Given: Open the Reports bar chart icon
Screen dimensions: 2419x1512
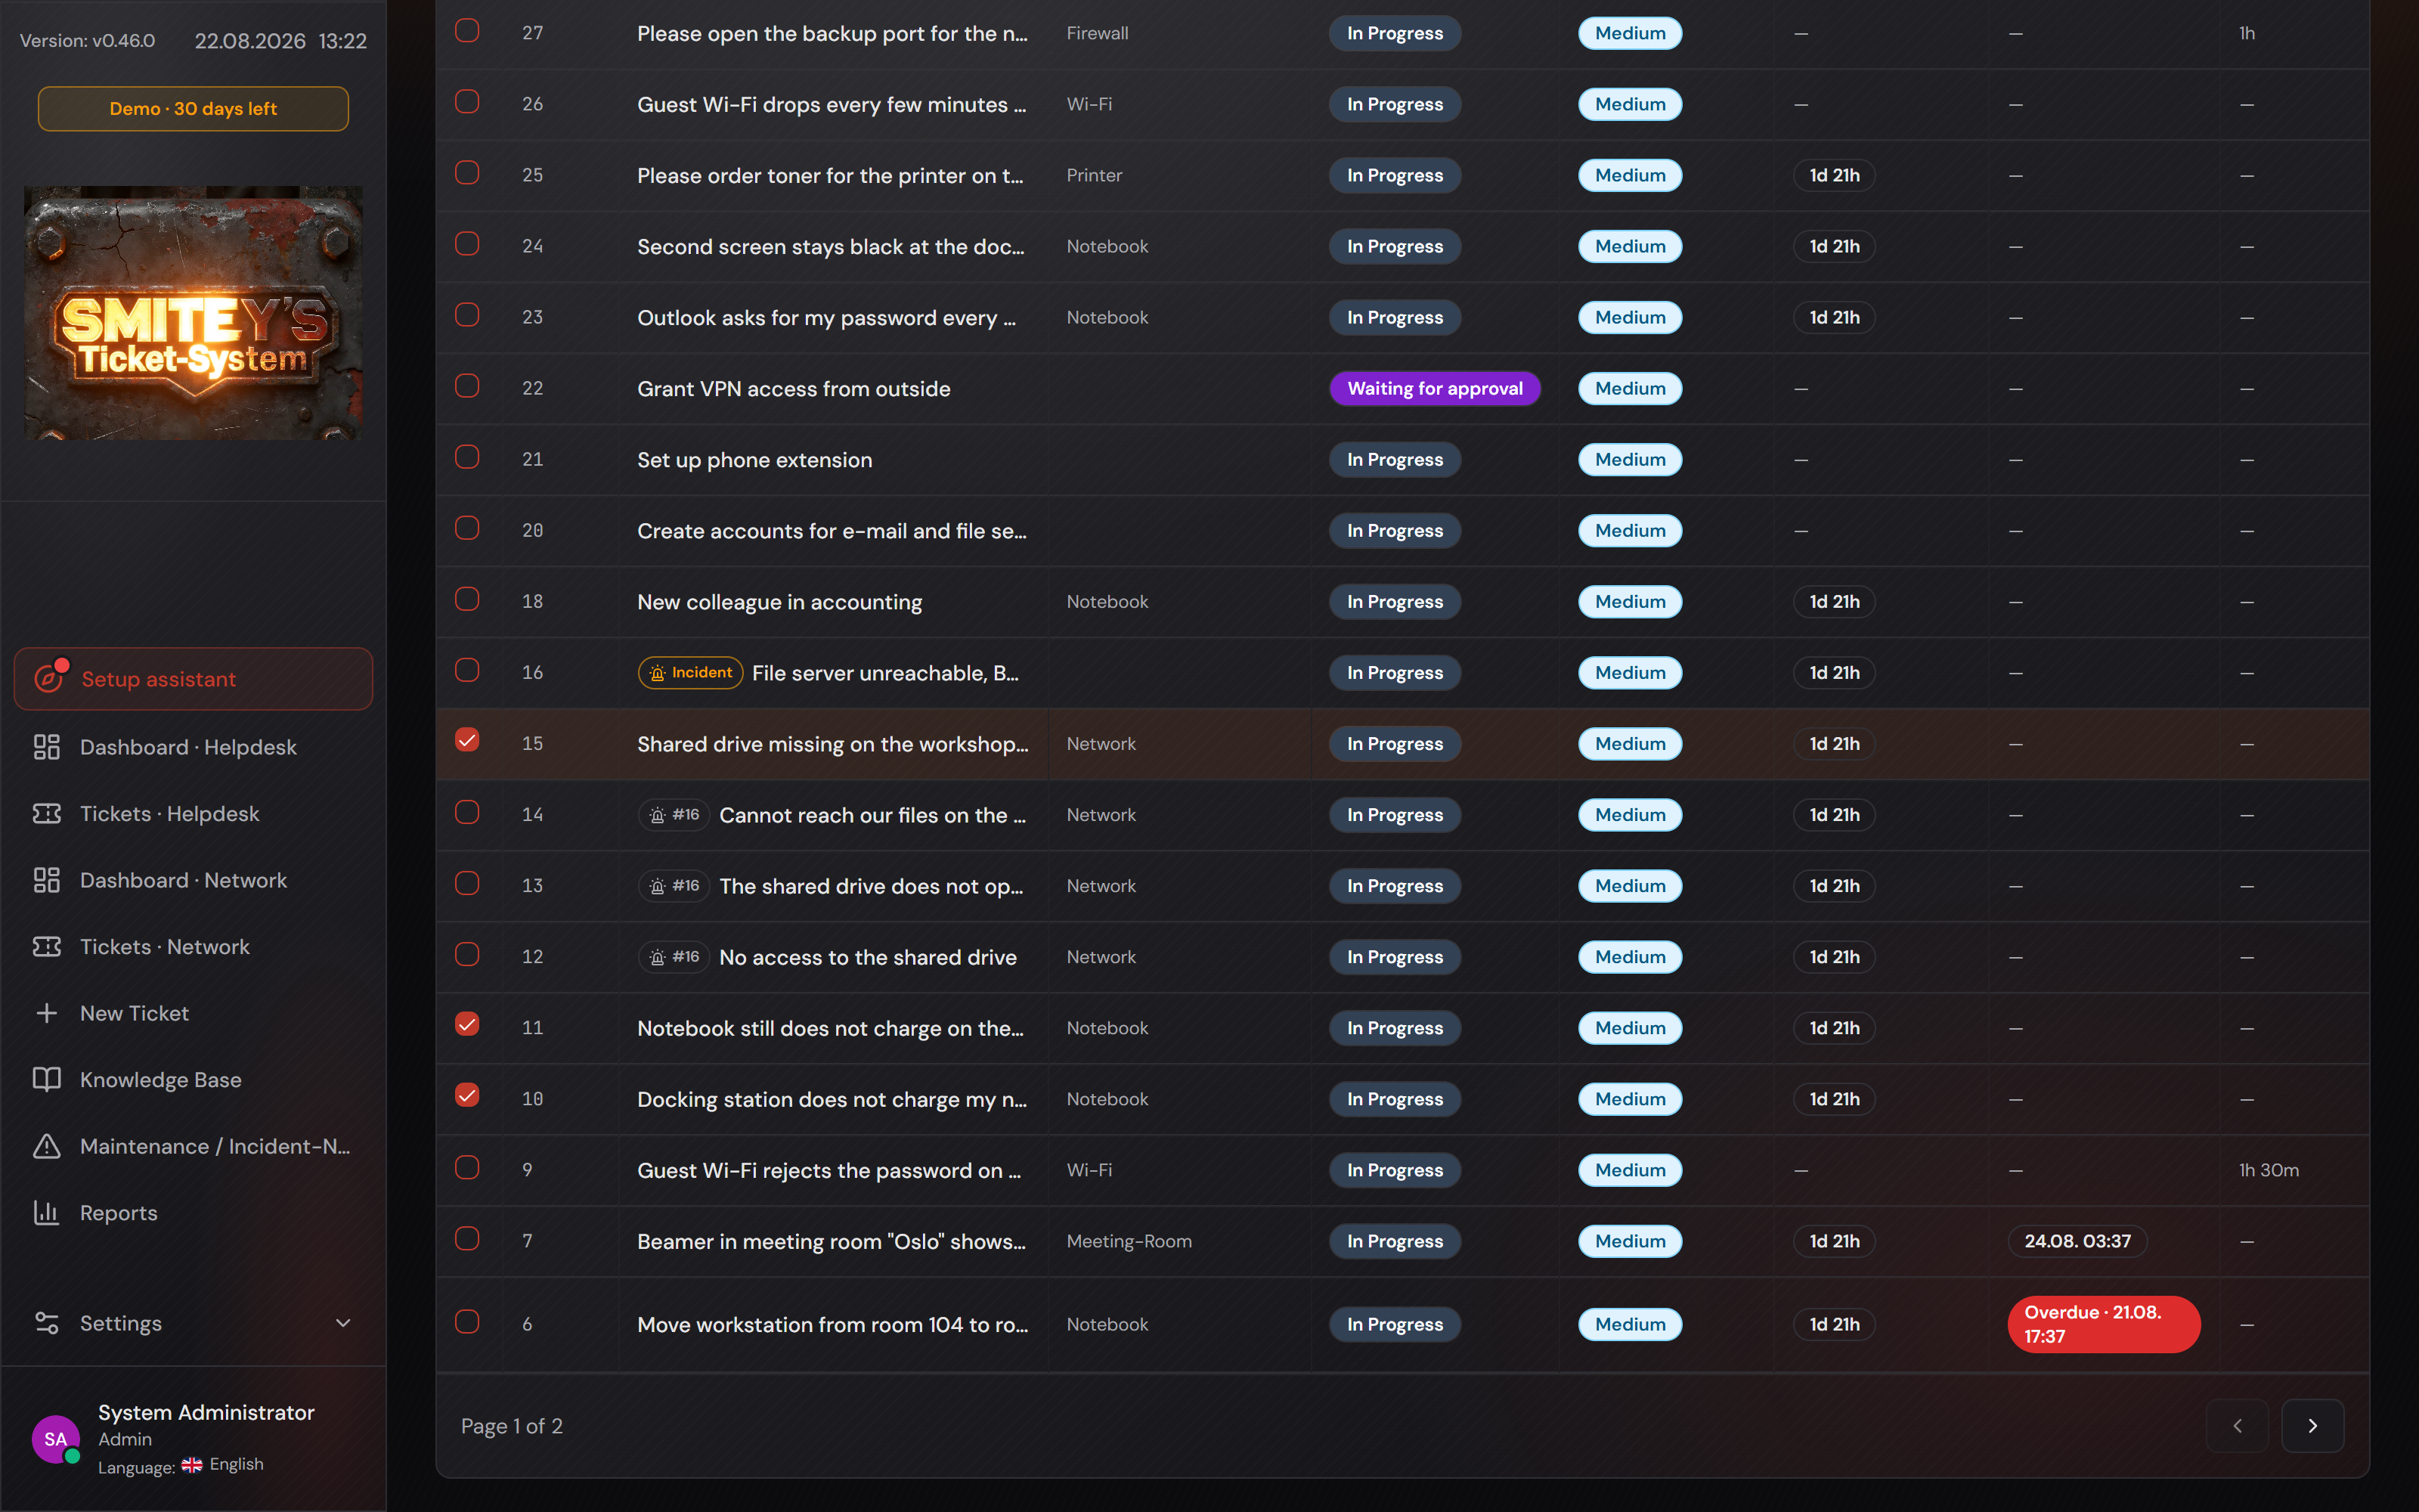Looking at the screenshot, I should pos(47,1212).
